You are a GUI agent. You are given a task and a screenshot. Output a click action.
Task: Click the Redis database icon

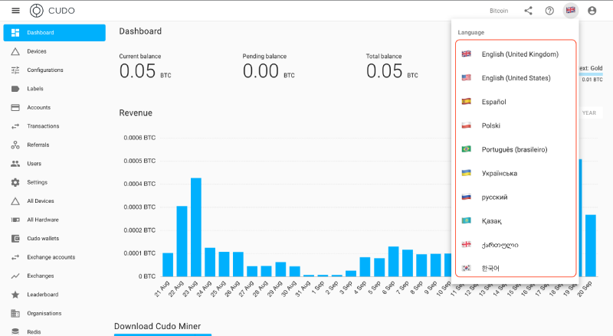pyautogui.click(x=15, y=331)
